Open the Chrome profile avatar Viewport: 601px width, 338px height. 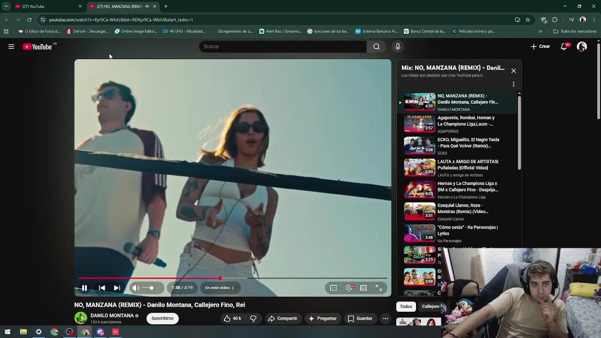[583, 20]
